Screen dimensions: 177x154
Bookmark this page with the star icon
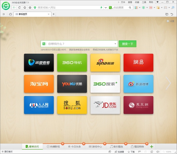[x=30, y=8]
